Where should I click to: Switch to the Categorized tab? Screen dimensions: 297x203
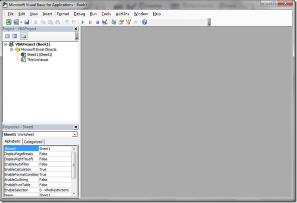point(33,142)
